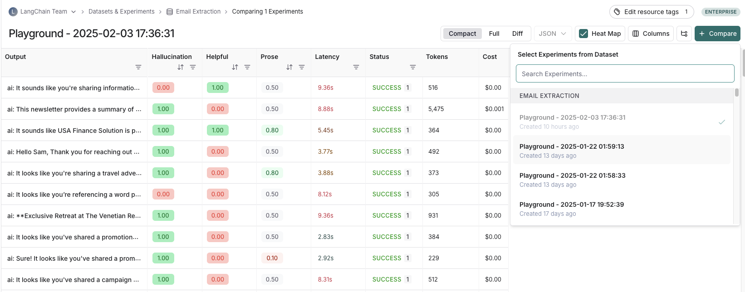
Task: Click the red 0.00 Hallucination score in first row
Action: (163, 88)
